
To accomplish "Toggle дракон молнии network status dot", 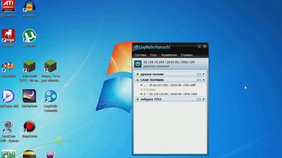I will pyautogui.click(x=137, y=74).
